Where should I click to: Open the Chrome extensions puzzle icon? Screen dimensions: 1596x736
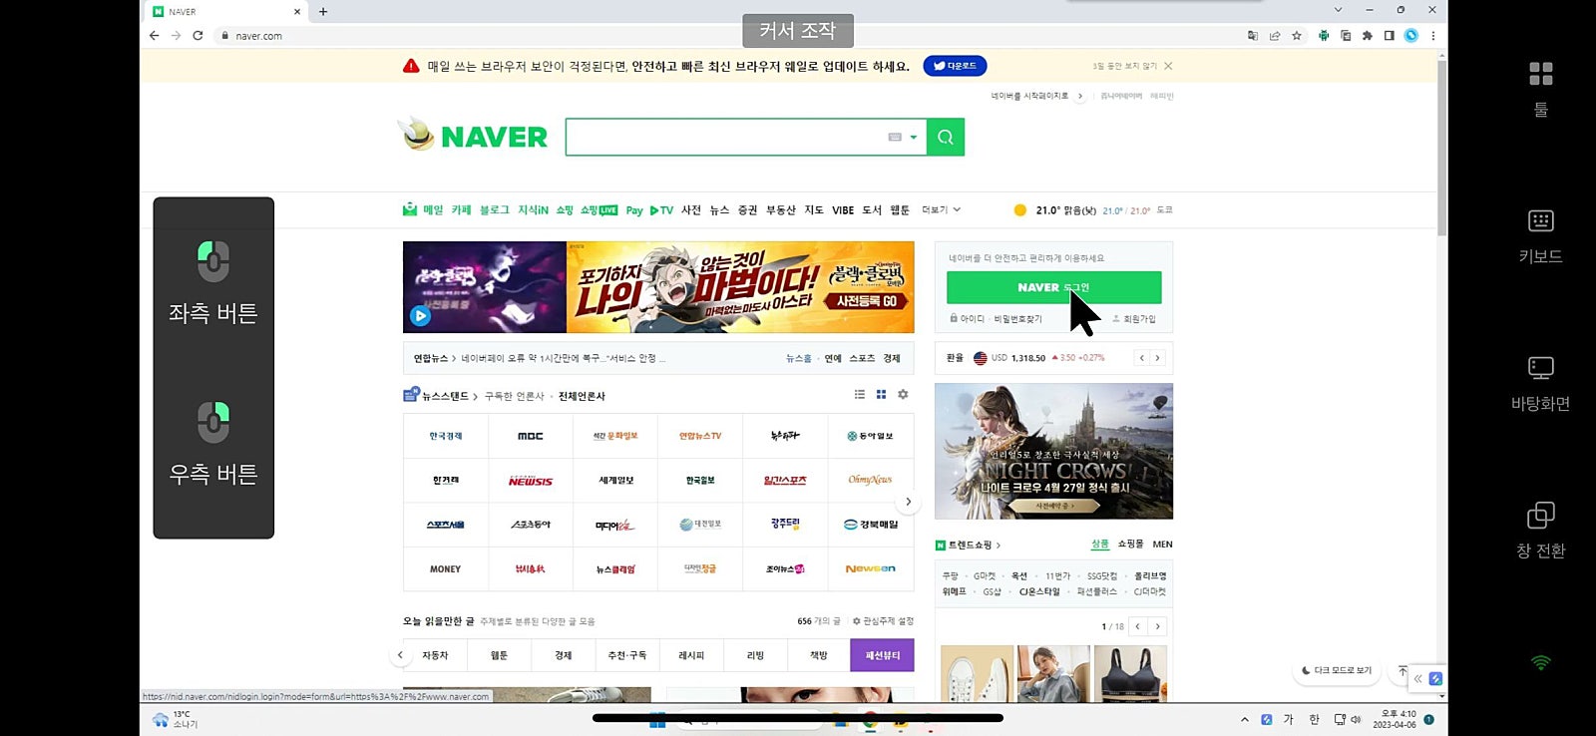pos(1368,36)
